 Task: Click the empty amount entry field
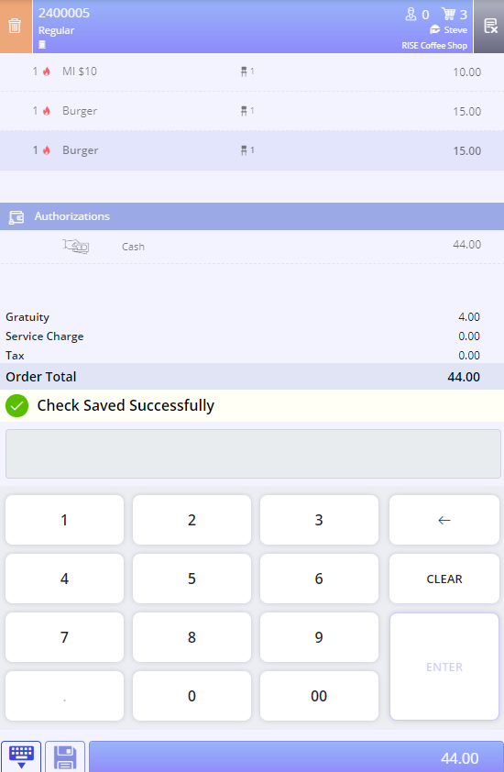click(253, 454)
